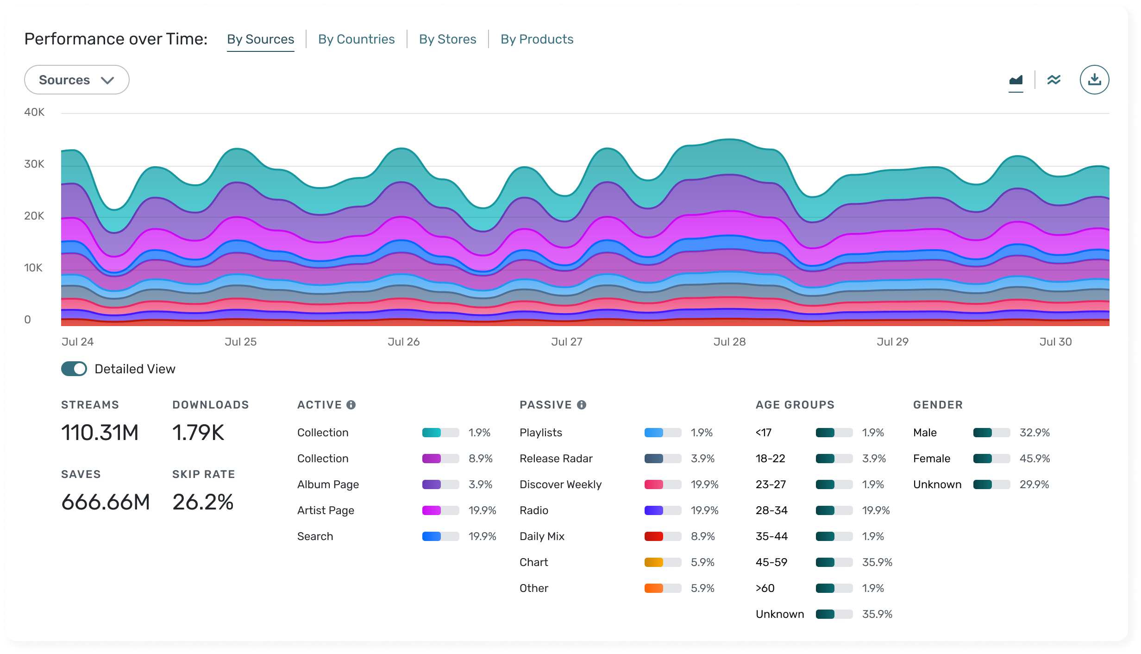Click the Jul 28 peak on chart
The height and width of the screenshot is (654, 1141).
click(x=730, y=140)
